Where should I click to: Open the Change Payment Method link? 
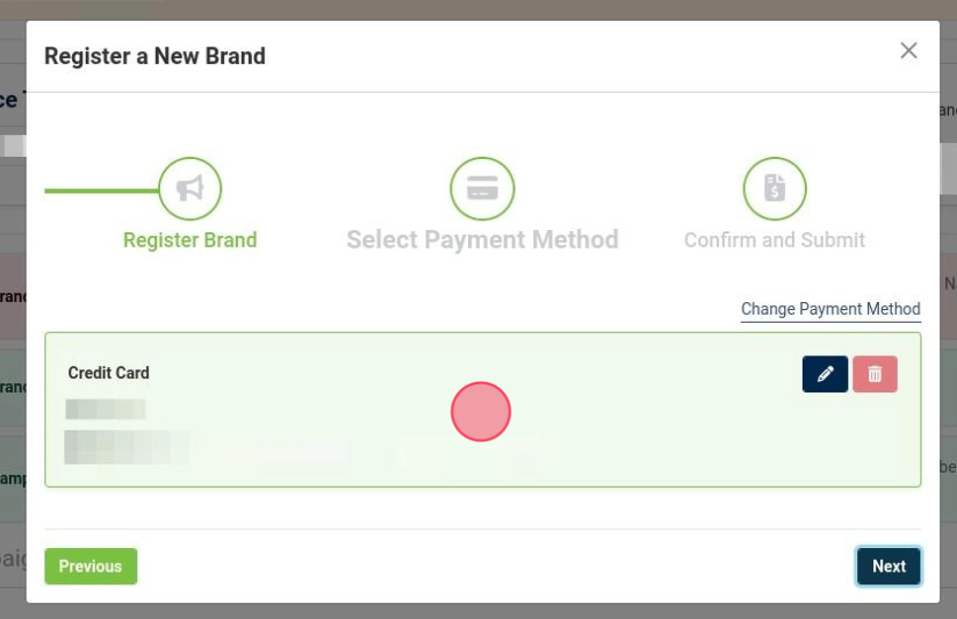831,309
